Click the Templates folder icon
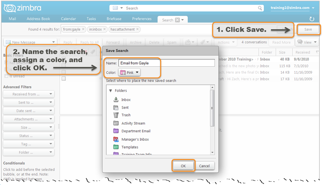 [x=116, y=147]
